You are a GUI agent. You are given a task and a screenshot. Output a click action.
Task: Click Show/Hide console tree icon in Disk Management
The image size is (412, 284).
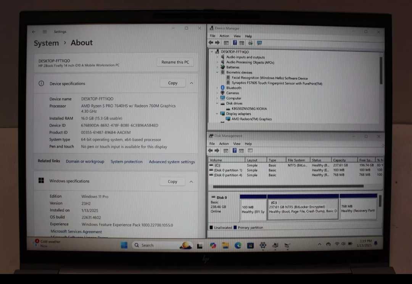(226, 151)
